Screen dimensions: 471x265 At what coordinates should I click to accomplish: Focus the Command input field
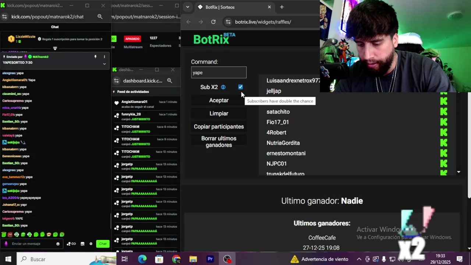coord(219,73)
